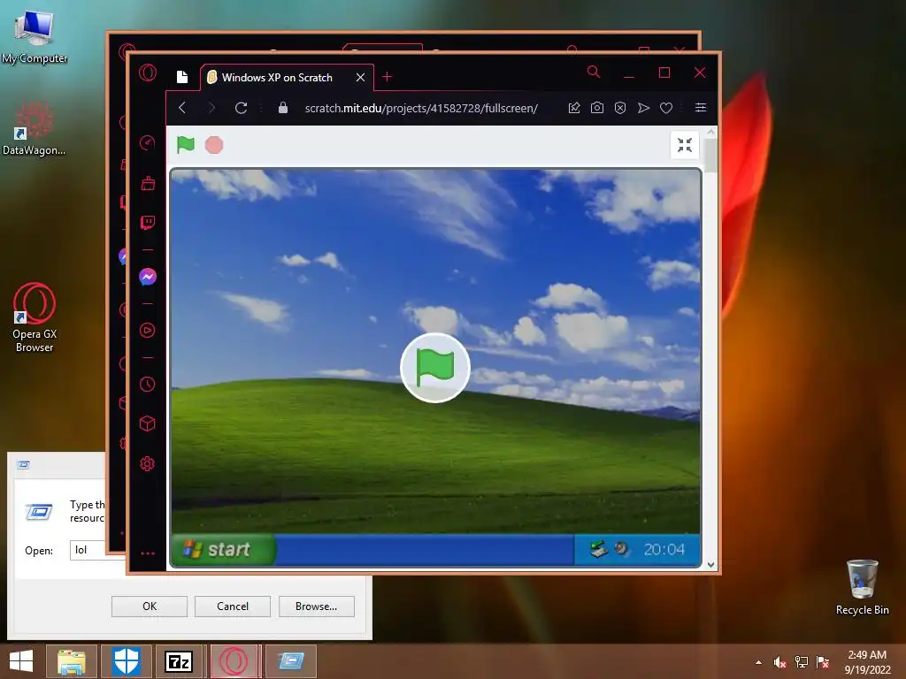The image size is (906, 679).
Task: Open the Windows Start button
Action: [21, 661]
